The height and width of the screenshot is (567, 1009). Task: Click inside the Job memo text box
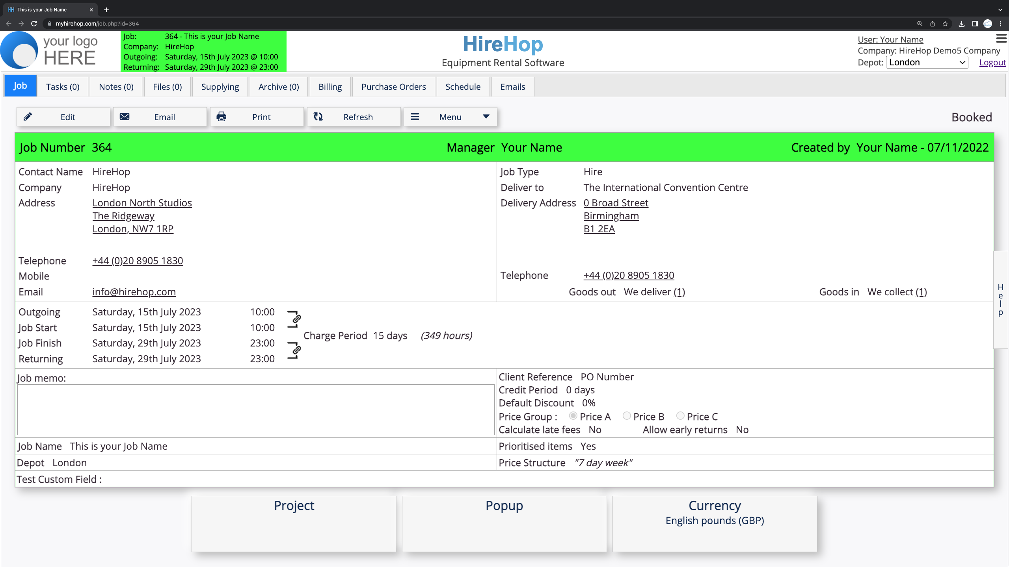point(255,409)
